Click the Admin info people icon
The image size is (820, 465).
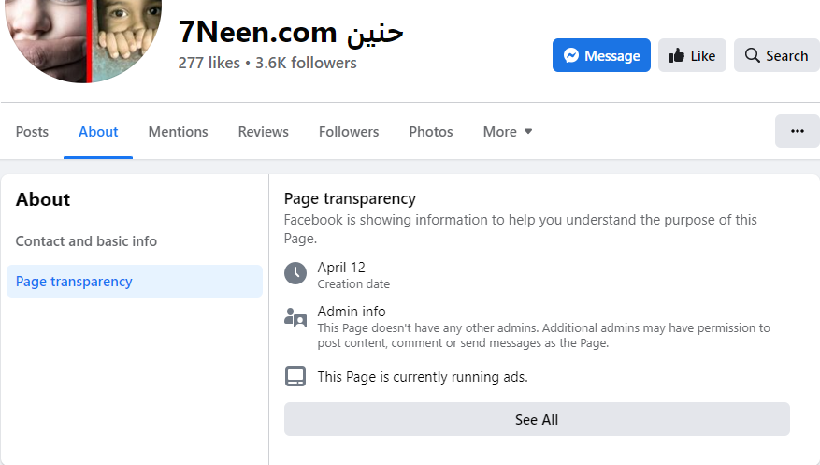(x=295, y=317)
